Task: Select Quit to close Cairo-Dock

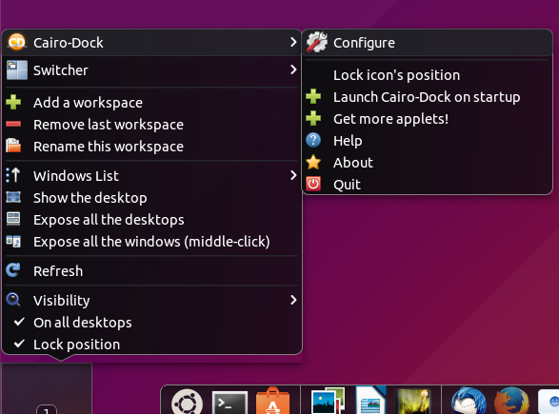Action: 427,185
